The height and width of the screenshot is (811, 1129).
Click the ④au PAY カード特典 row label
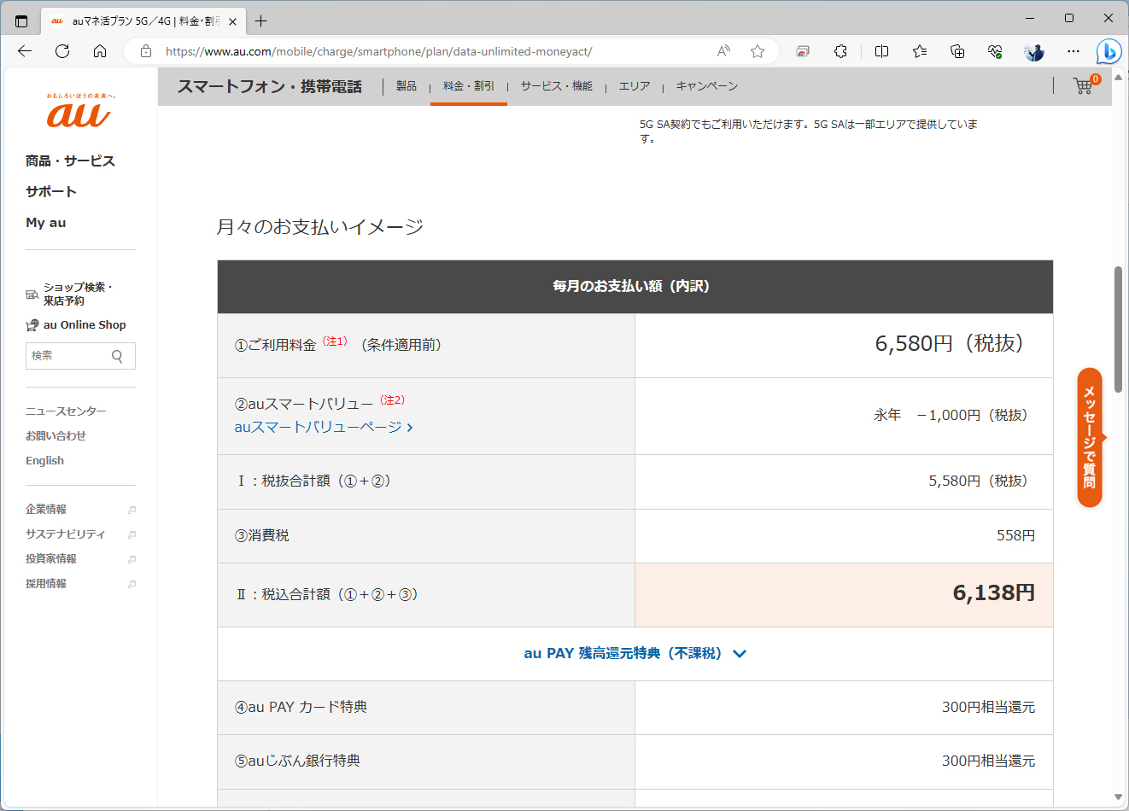point(301,707)
